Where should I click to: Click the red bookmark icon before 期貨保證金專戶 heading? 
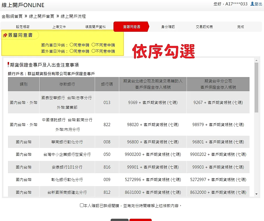pos(8,64)
